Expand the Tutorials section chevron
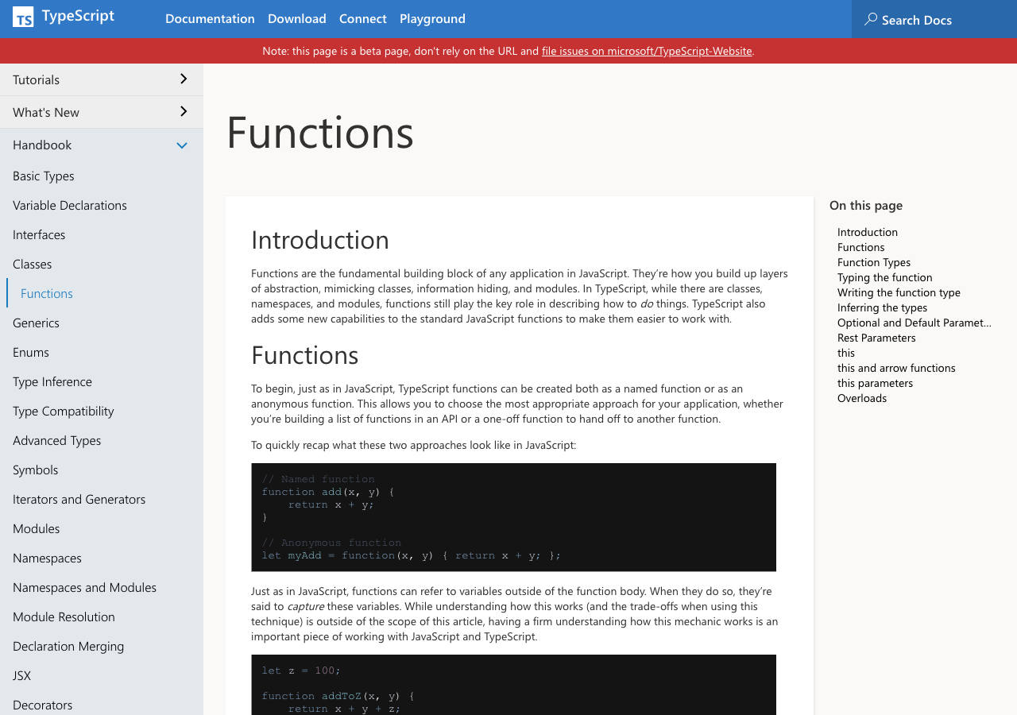The width and height of the screenshot is (1017, 715). pos(184,79)
